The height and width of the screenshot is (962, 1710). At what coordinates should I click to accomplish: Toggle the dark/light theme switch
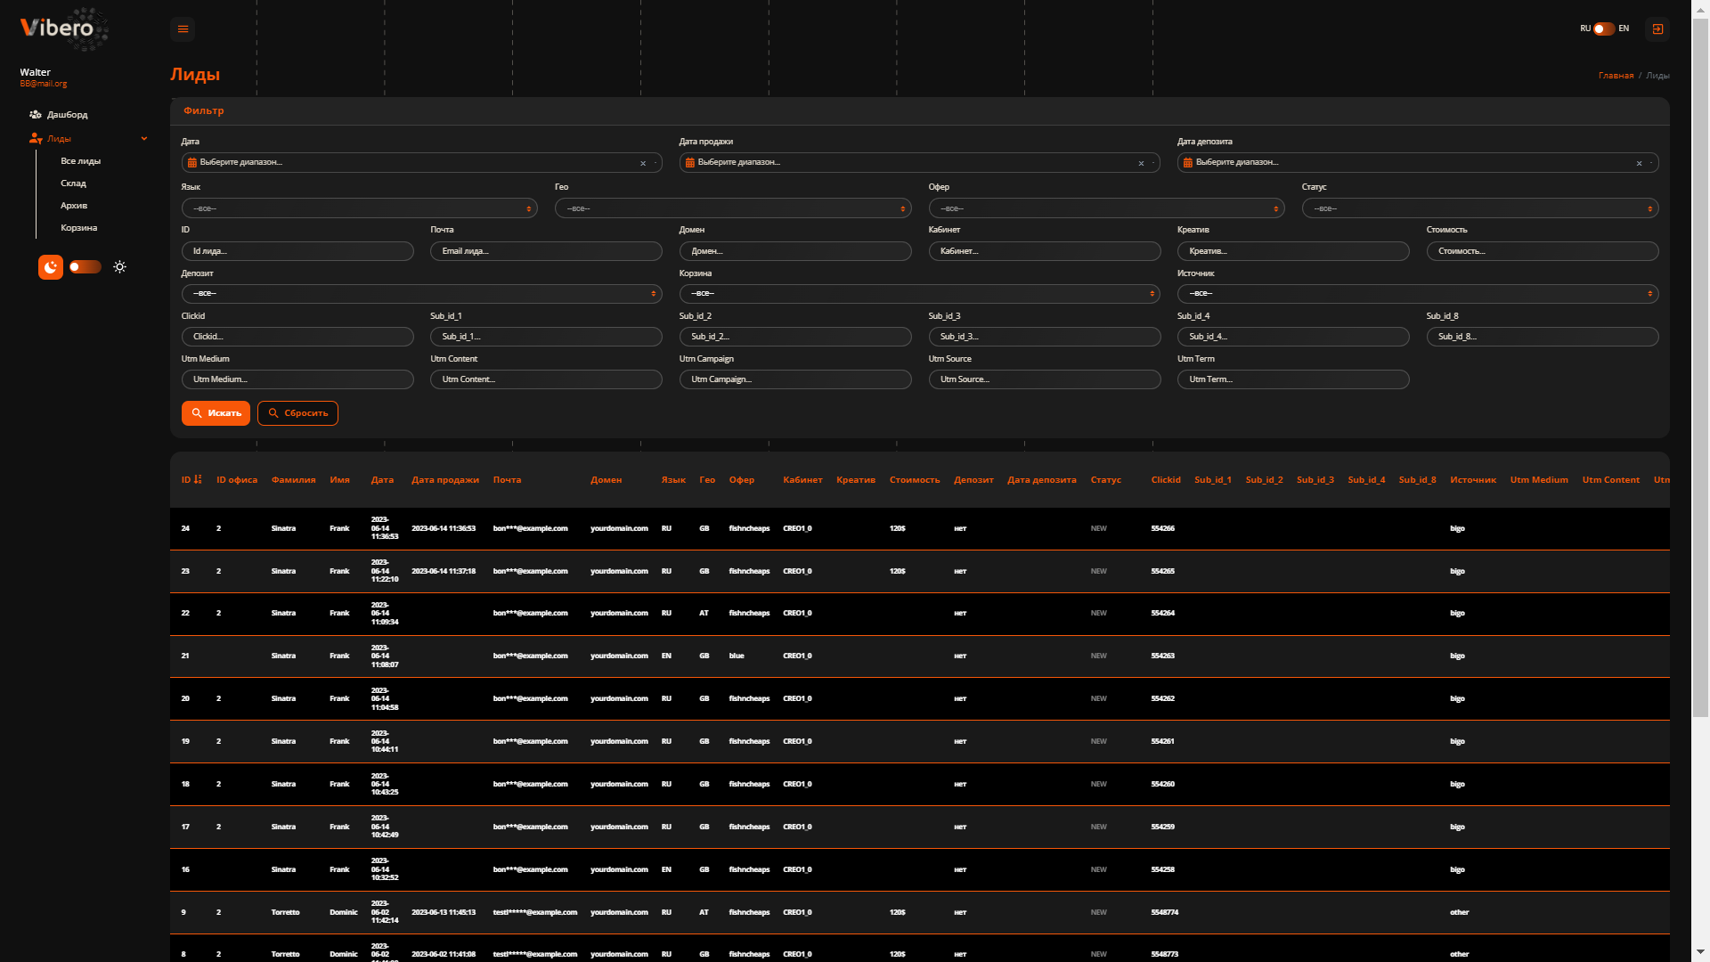[x=85, y=267]
